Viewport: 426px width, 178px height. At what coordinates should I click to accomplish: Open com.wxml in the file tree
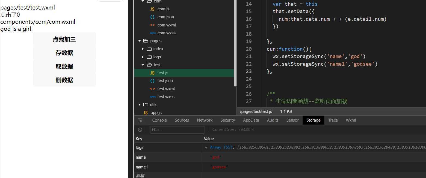[167, 25]
